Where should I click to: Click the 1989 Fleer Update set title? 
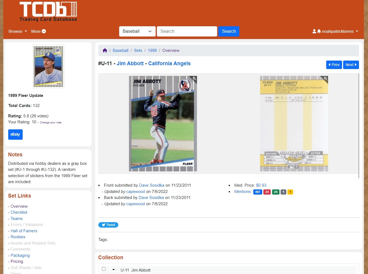pos(26,96)
